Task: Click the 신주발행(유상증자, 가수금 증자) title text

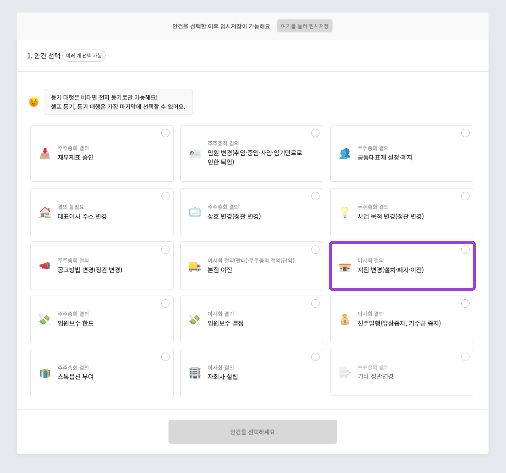Action: pyautogui.click(x=399, y=323)
